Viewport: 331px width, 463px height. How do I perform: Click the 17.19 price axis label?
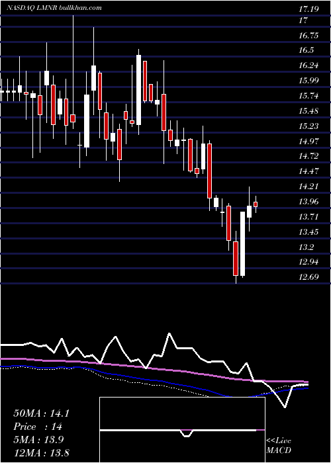pyautogui.click(x=308, y=9)
